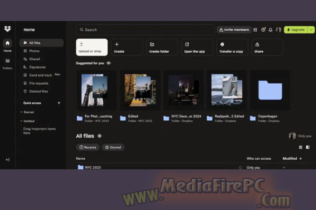Open the NYC 2023 folder name
The height and width of the screenshot is (210, 316).
[93, 168]
